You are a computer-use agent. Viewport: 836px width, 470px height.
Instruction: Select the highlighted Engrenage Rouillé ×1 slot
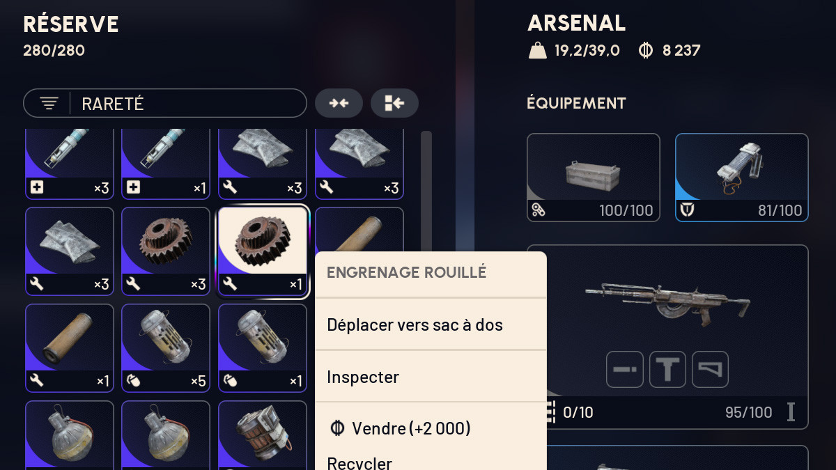tap(263, 251)
